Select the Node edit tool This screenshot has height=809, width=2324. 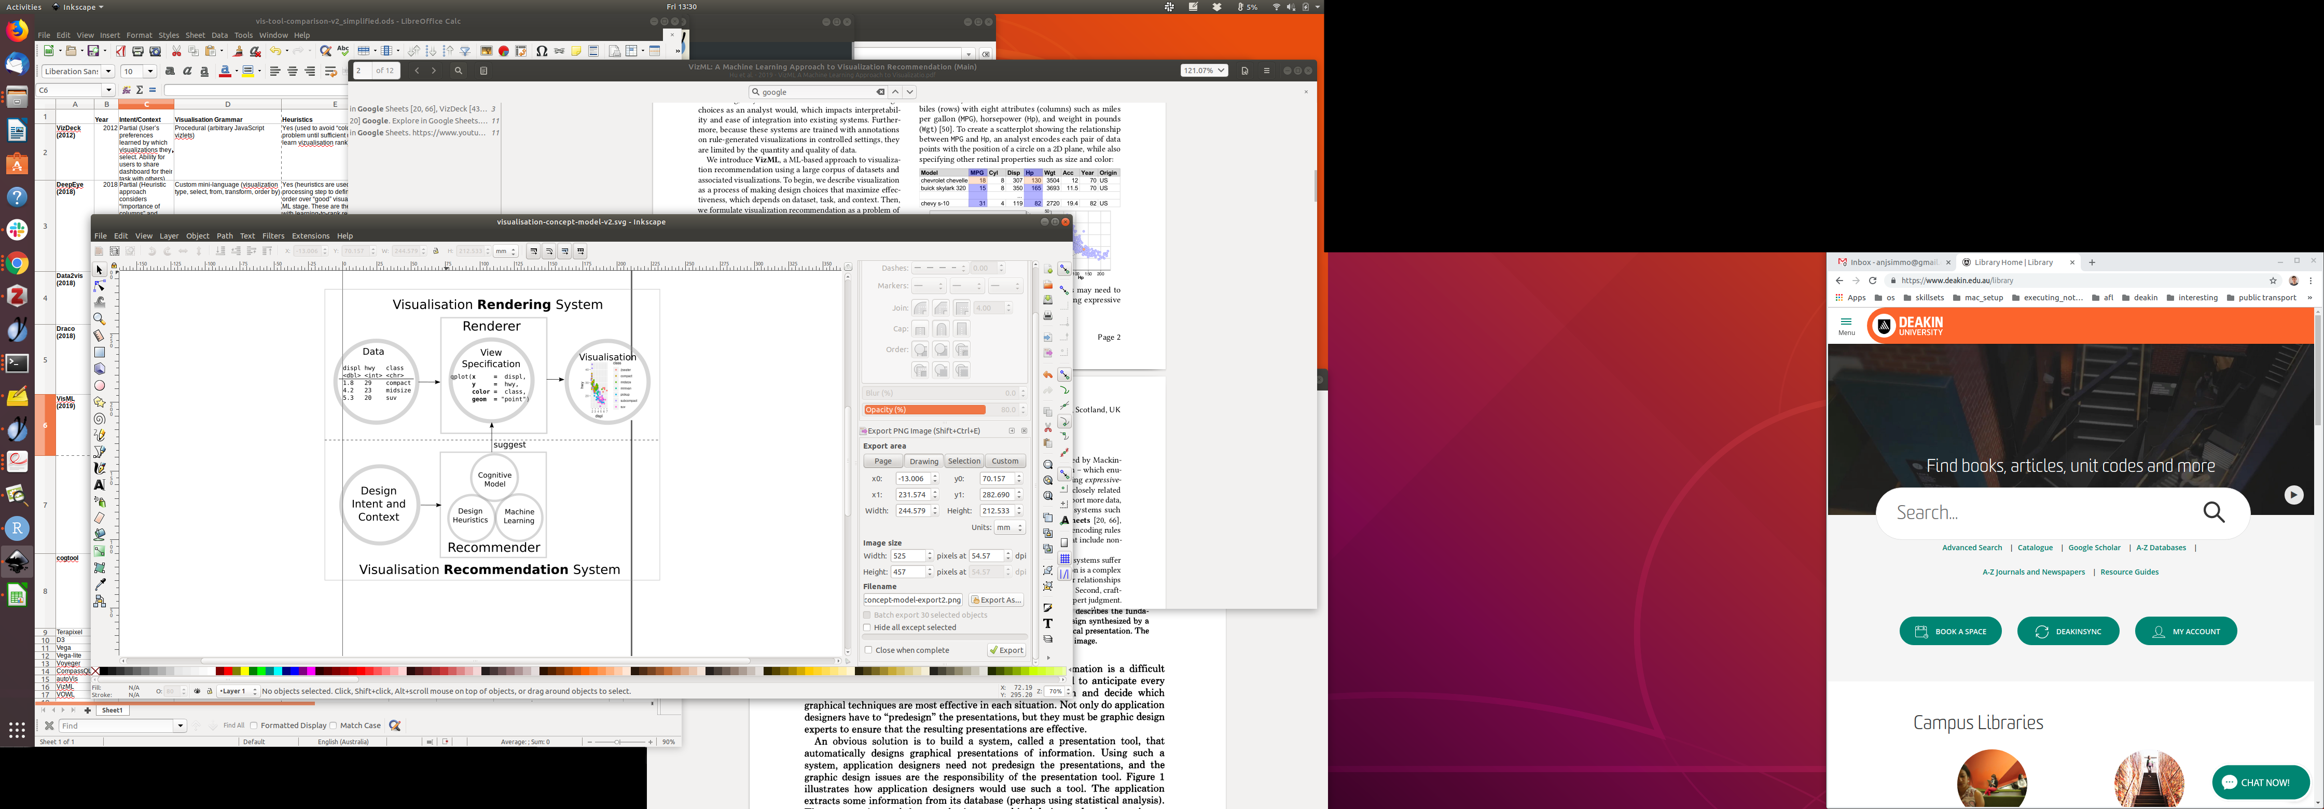point(99,286)
